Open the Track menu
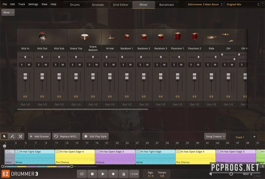 click(22, 4)
